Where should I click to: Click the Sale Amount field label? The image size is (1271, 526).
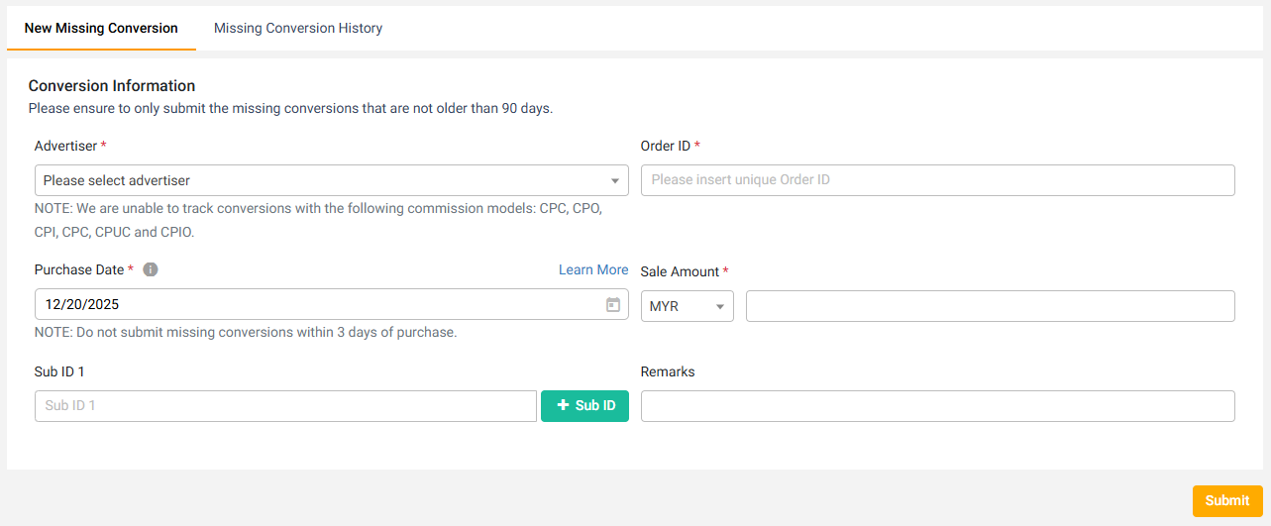coord(680,271)
